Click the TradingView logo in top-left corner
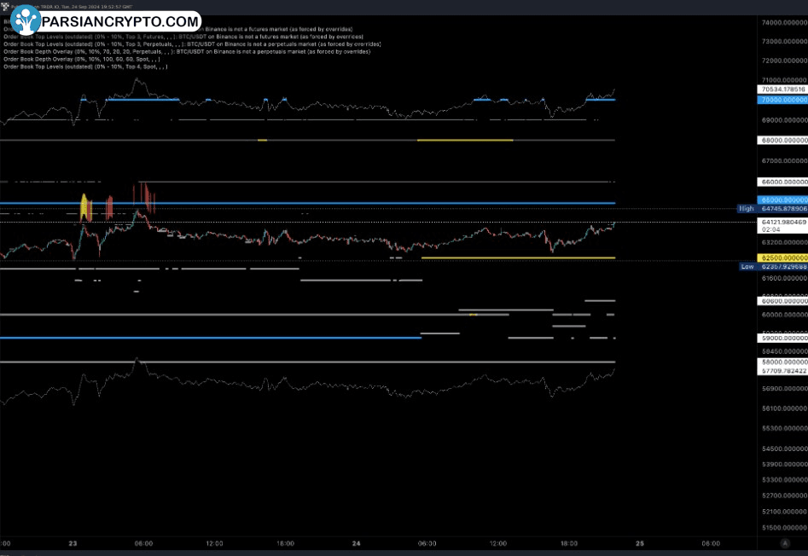808x556 pixels. pos(7,7)
